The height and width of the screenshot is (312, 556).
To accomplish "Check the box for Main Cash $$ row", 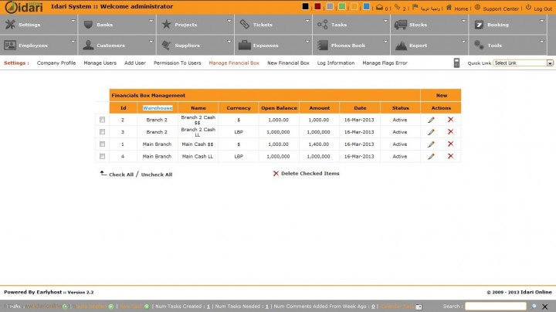I will [x=102, y=144].
